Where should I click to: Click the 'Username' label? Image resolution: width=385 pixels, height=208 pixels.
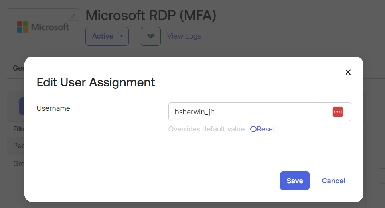[53, 108]
